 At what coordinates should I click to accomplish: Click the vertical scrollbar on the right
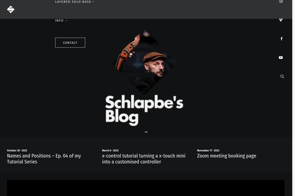point(294,98)
